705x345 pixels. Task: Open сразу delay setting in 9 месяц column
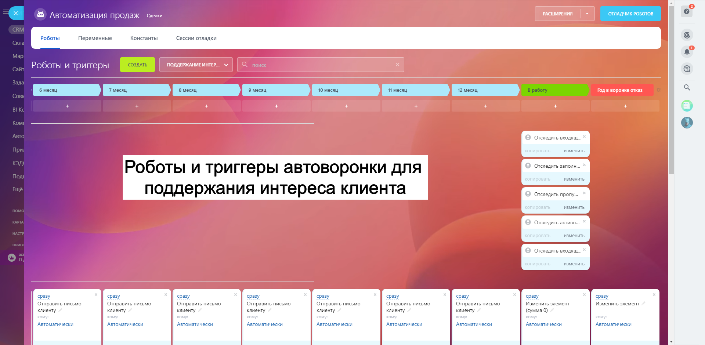pos(253,296)
